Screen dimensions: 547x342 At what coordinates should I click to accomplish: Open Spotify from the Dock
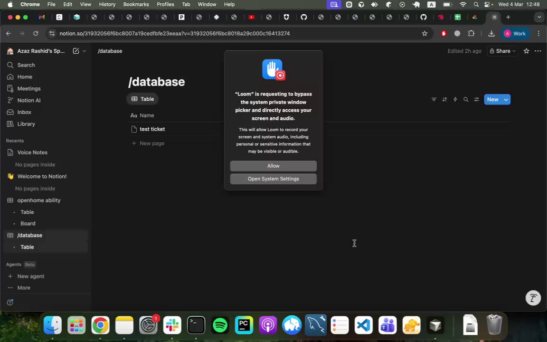pyautogui.click(x=220, y=325)
